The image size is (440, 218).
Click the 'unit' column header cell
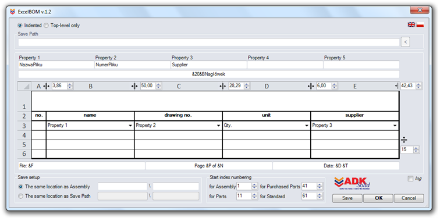coord(267,116)
